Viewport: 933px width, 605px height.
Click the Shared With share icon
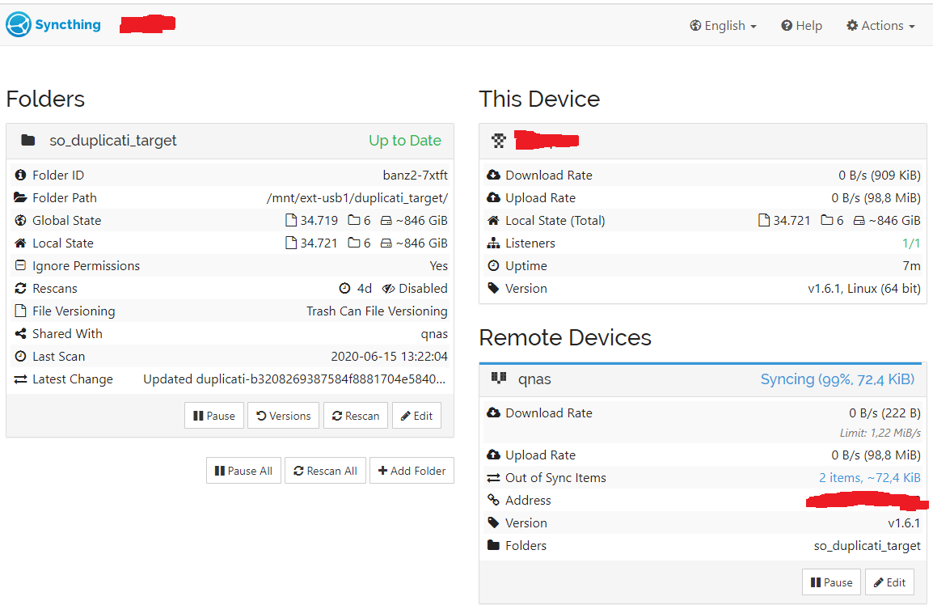pos(20,333)
